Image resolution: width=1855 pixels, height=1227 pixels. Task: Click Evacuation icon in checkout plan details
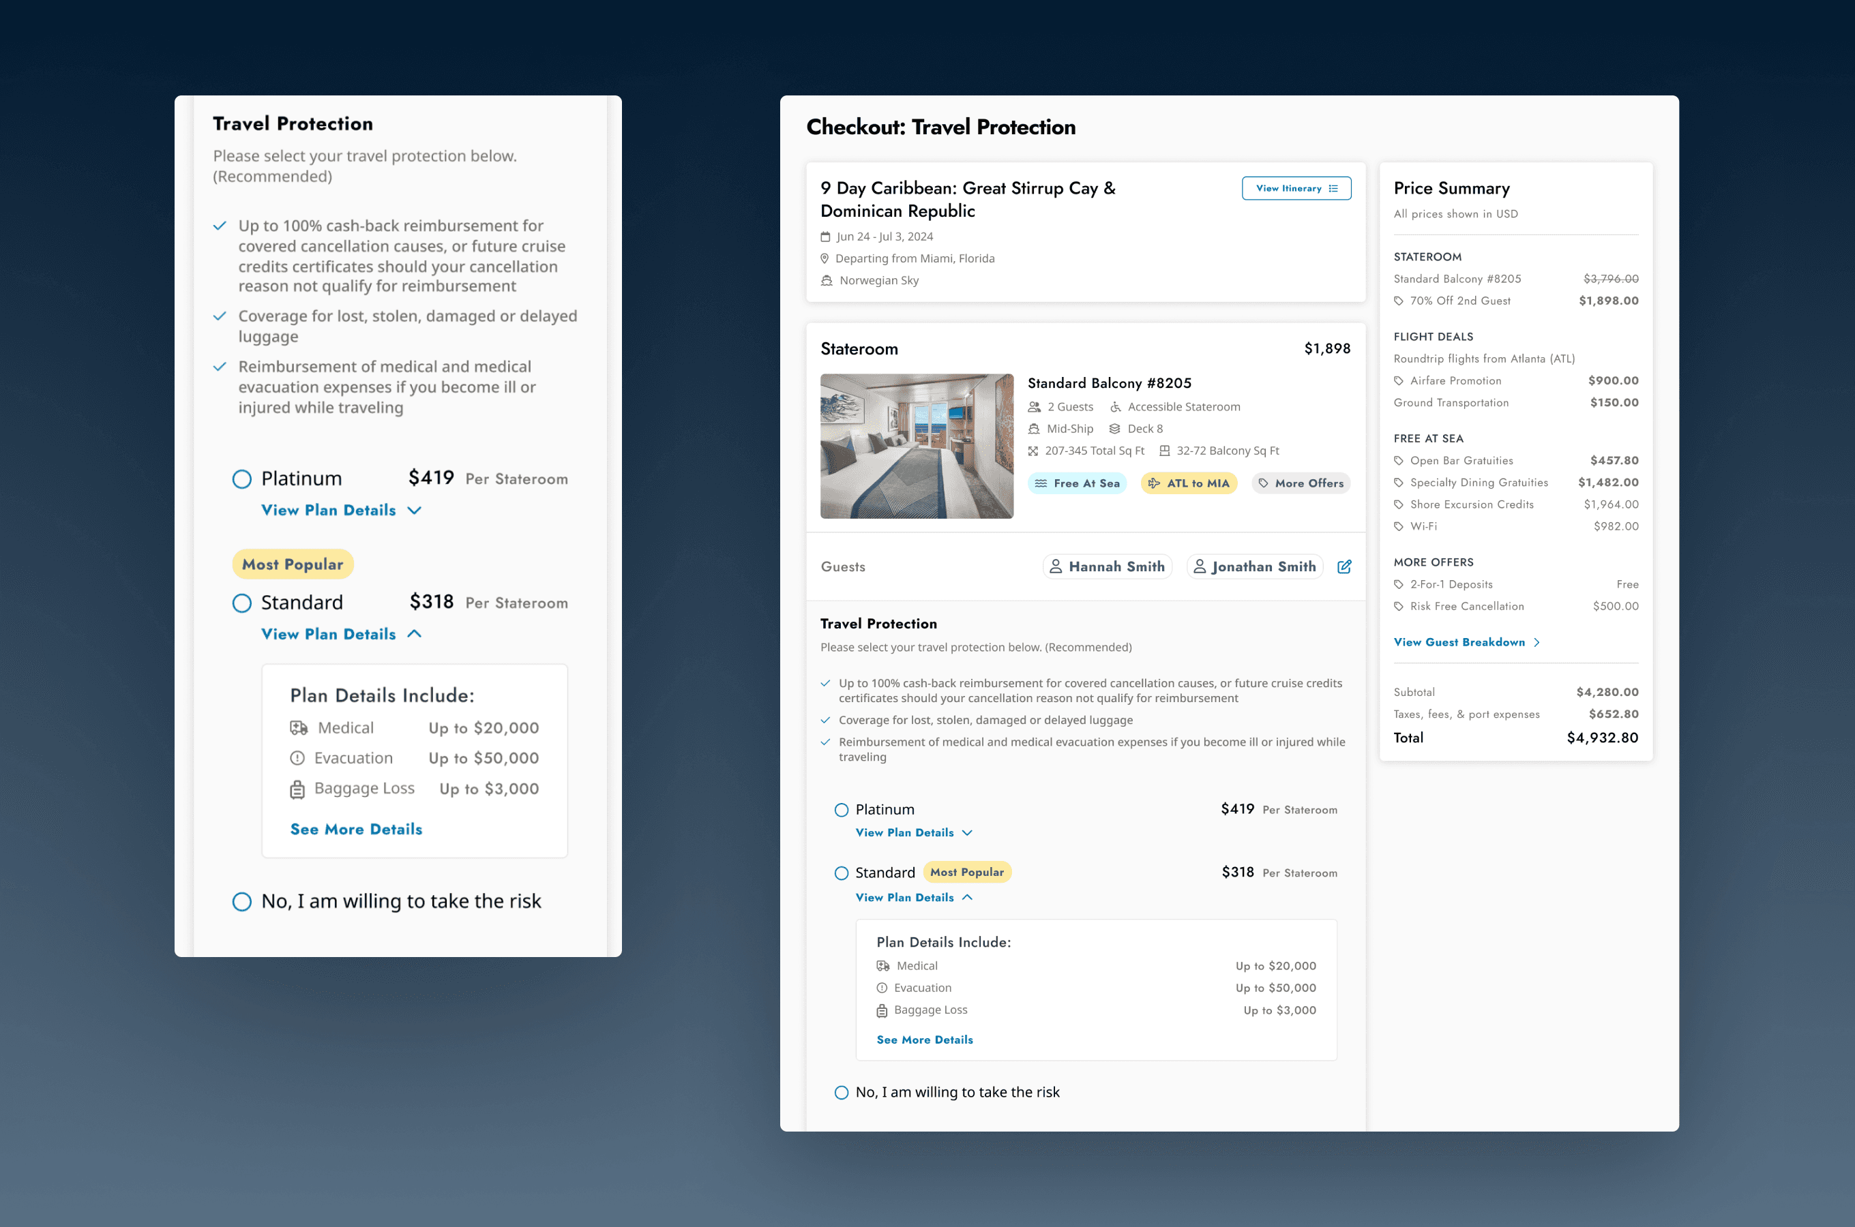[882, 988]
